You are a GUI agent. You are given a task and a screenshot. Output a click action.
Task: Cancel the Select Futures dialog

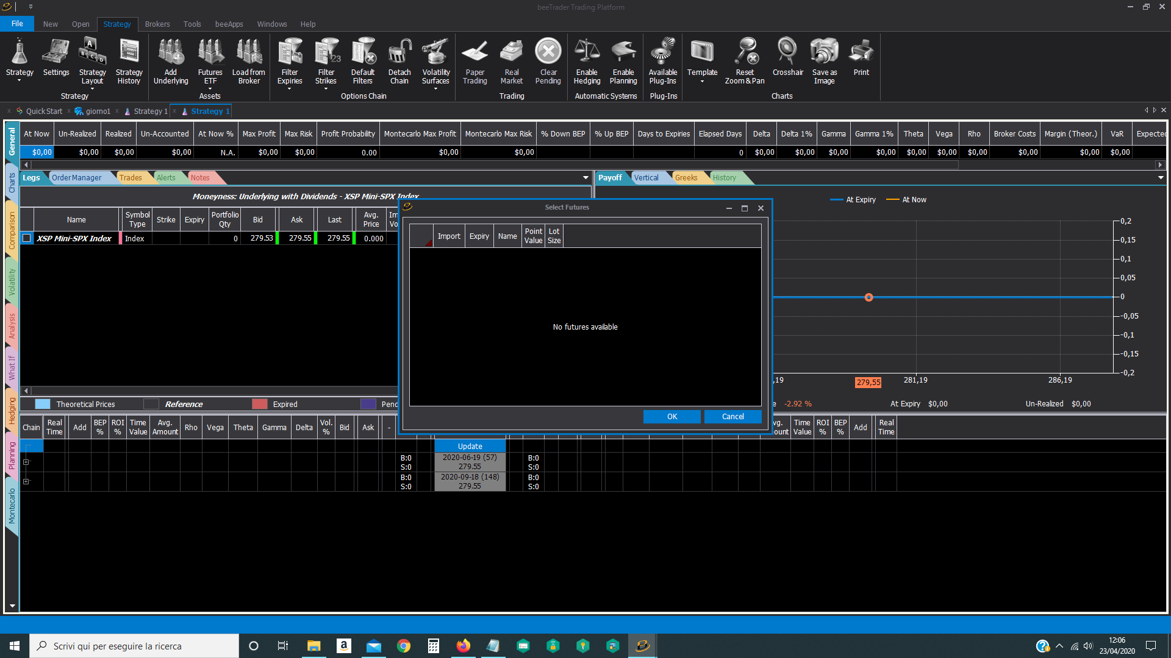click(x=733, y=417)
